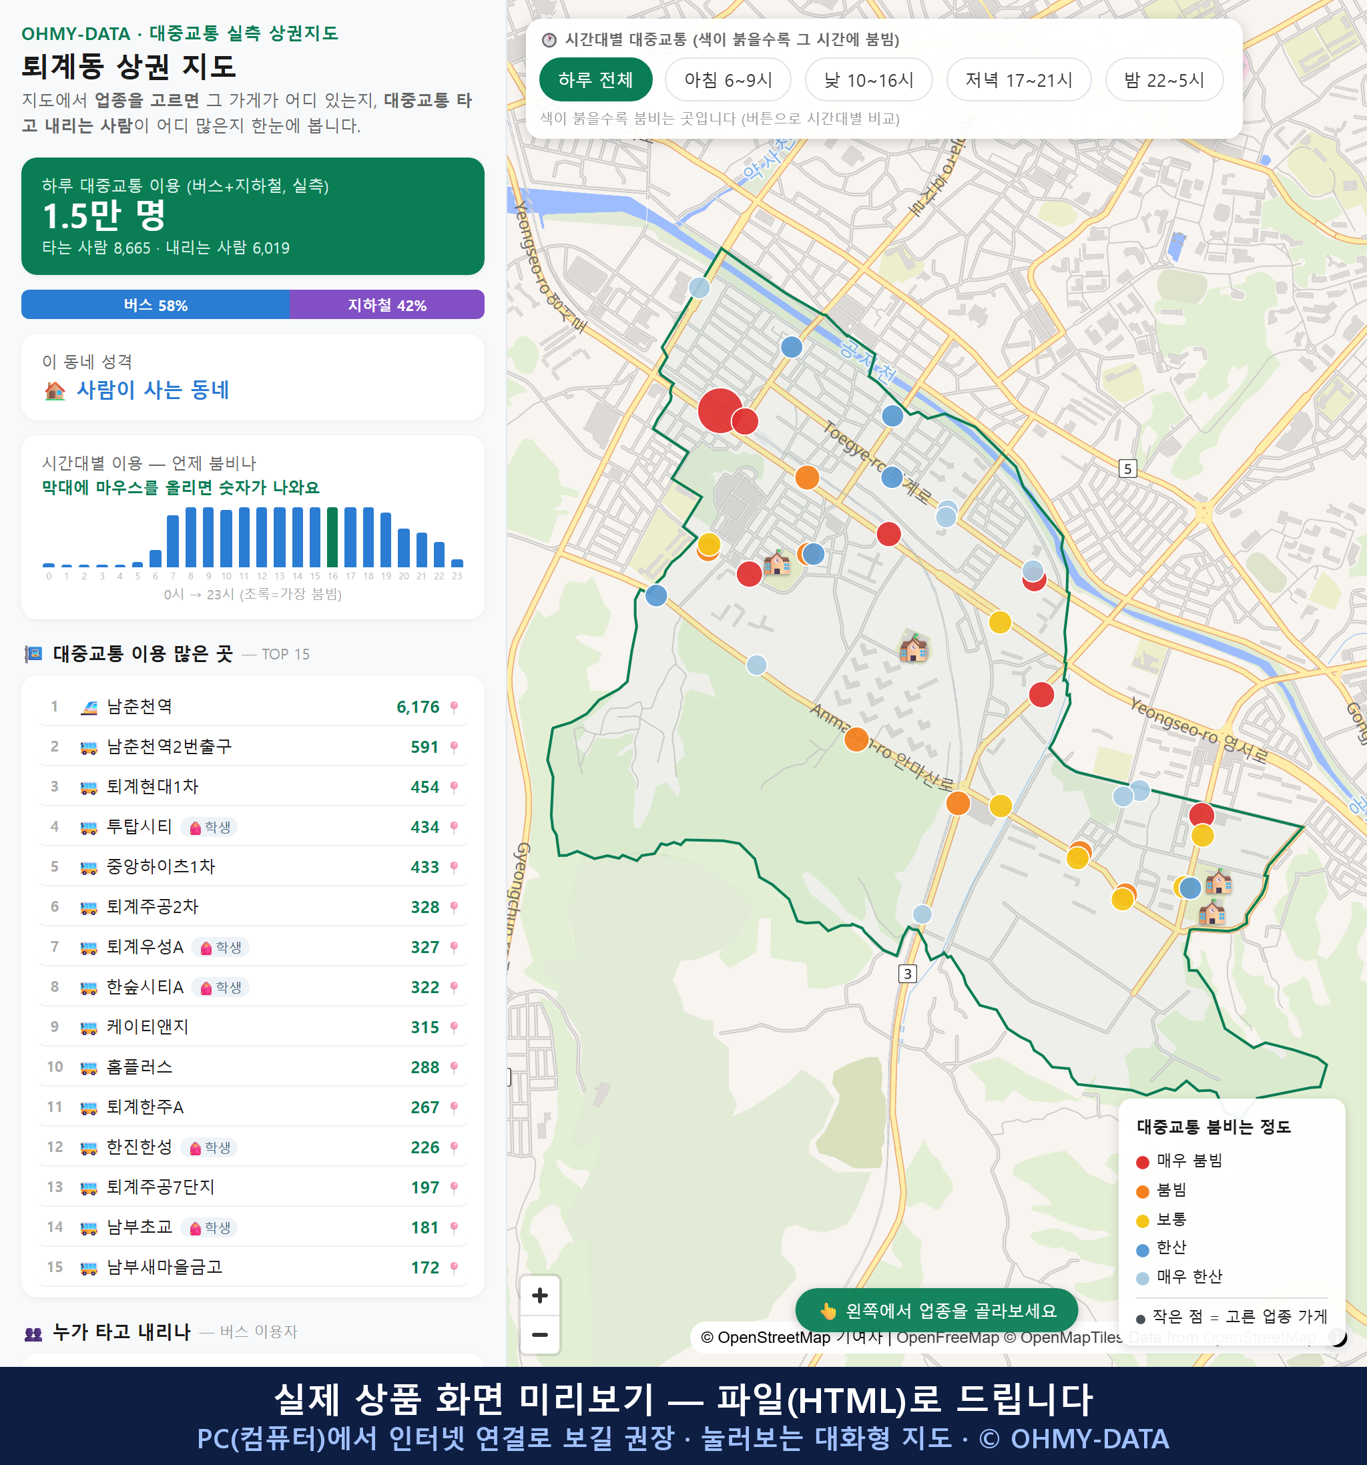Click the pin icon next to 퇴계주공2차
Image resolution: width=1367 pixels, height=1465 pixels.
click(454, 907)
